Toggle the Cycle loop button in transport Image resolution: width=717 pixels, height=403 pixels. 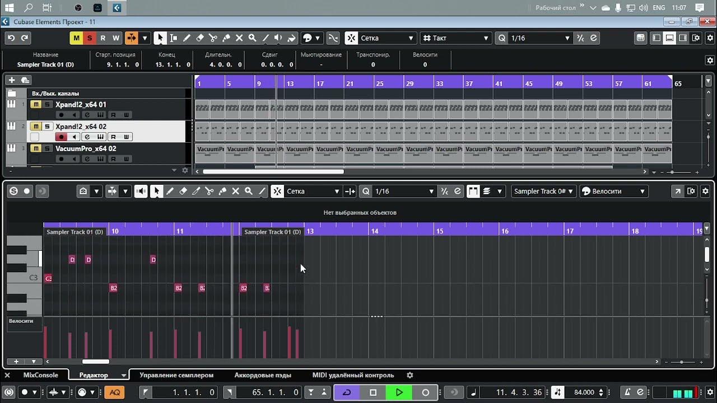(347, 392)
